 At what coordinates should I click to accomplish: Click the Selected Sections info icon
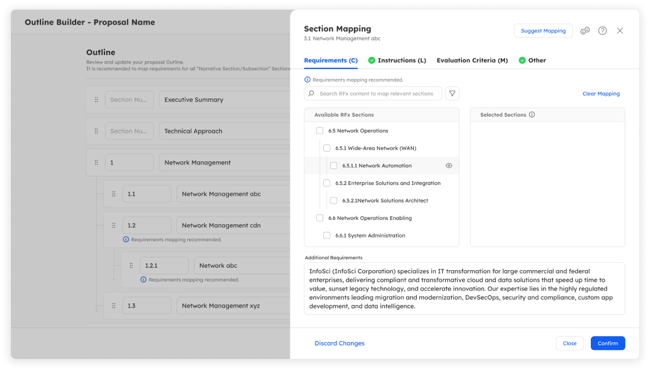coord(532,115)
